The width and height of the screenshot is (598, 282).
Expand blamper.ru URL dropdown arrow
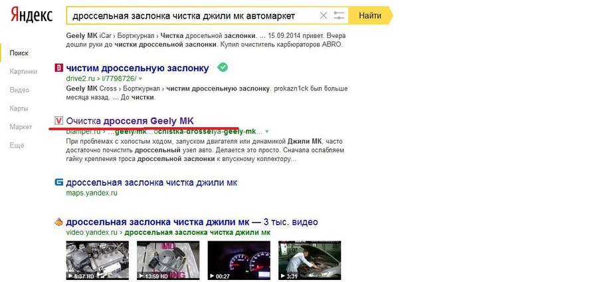point(267,132)
